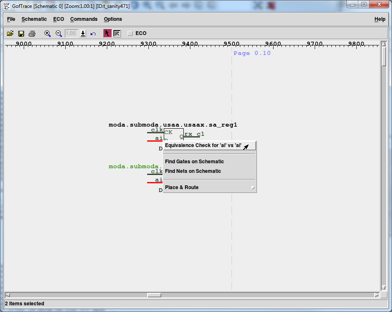Open the Commands menu
This screenshot has width=392, height=312.
tap(84, 19)
